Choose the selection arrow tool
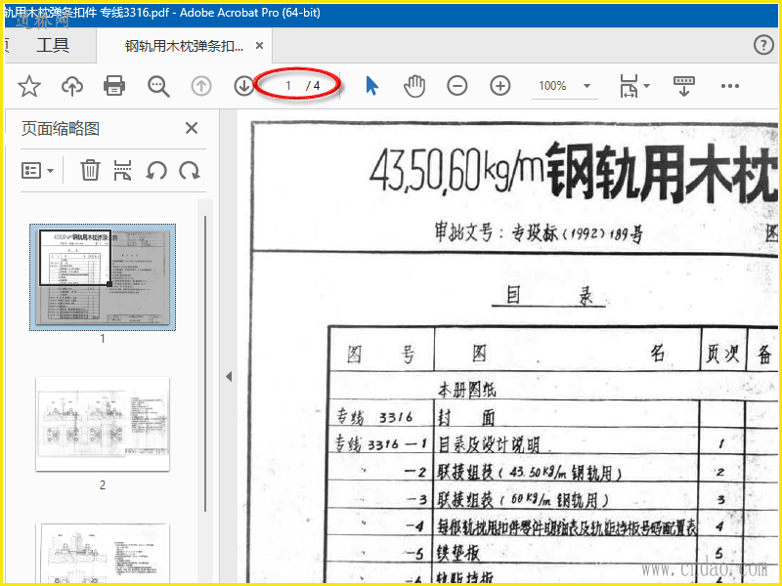The width and height of the screenshot is (782, 586). point(371,86)
